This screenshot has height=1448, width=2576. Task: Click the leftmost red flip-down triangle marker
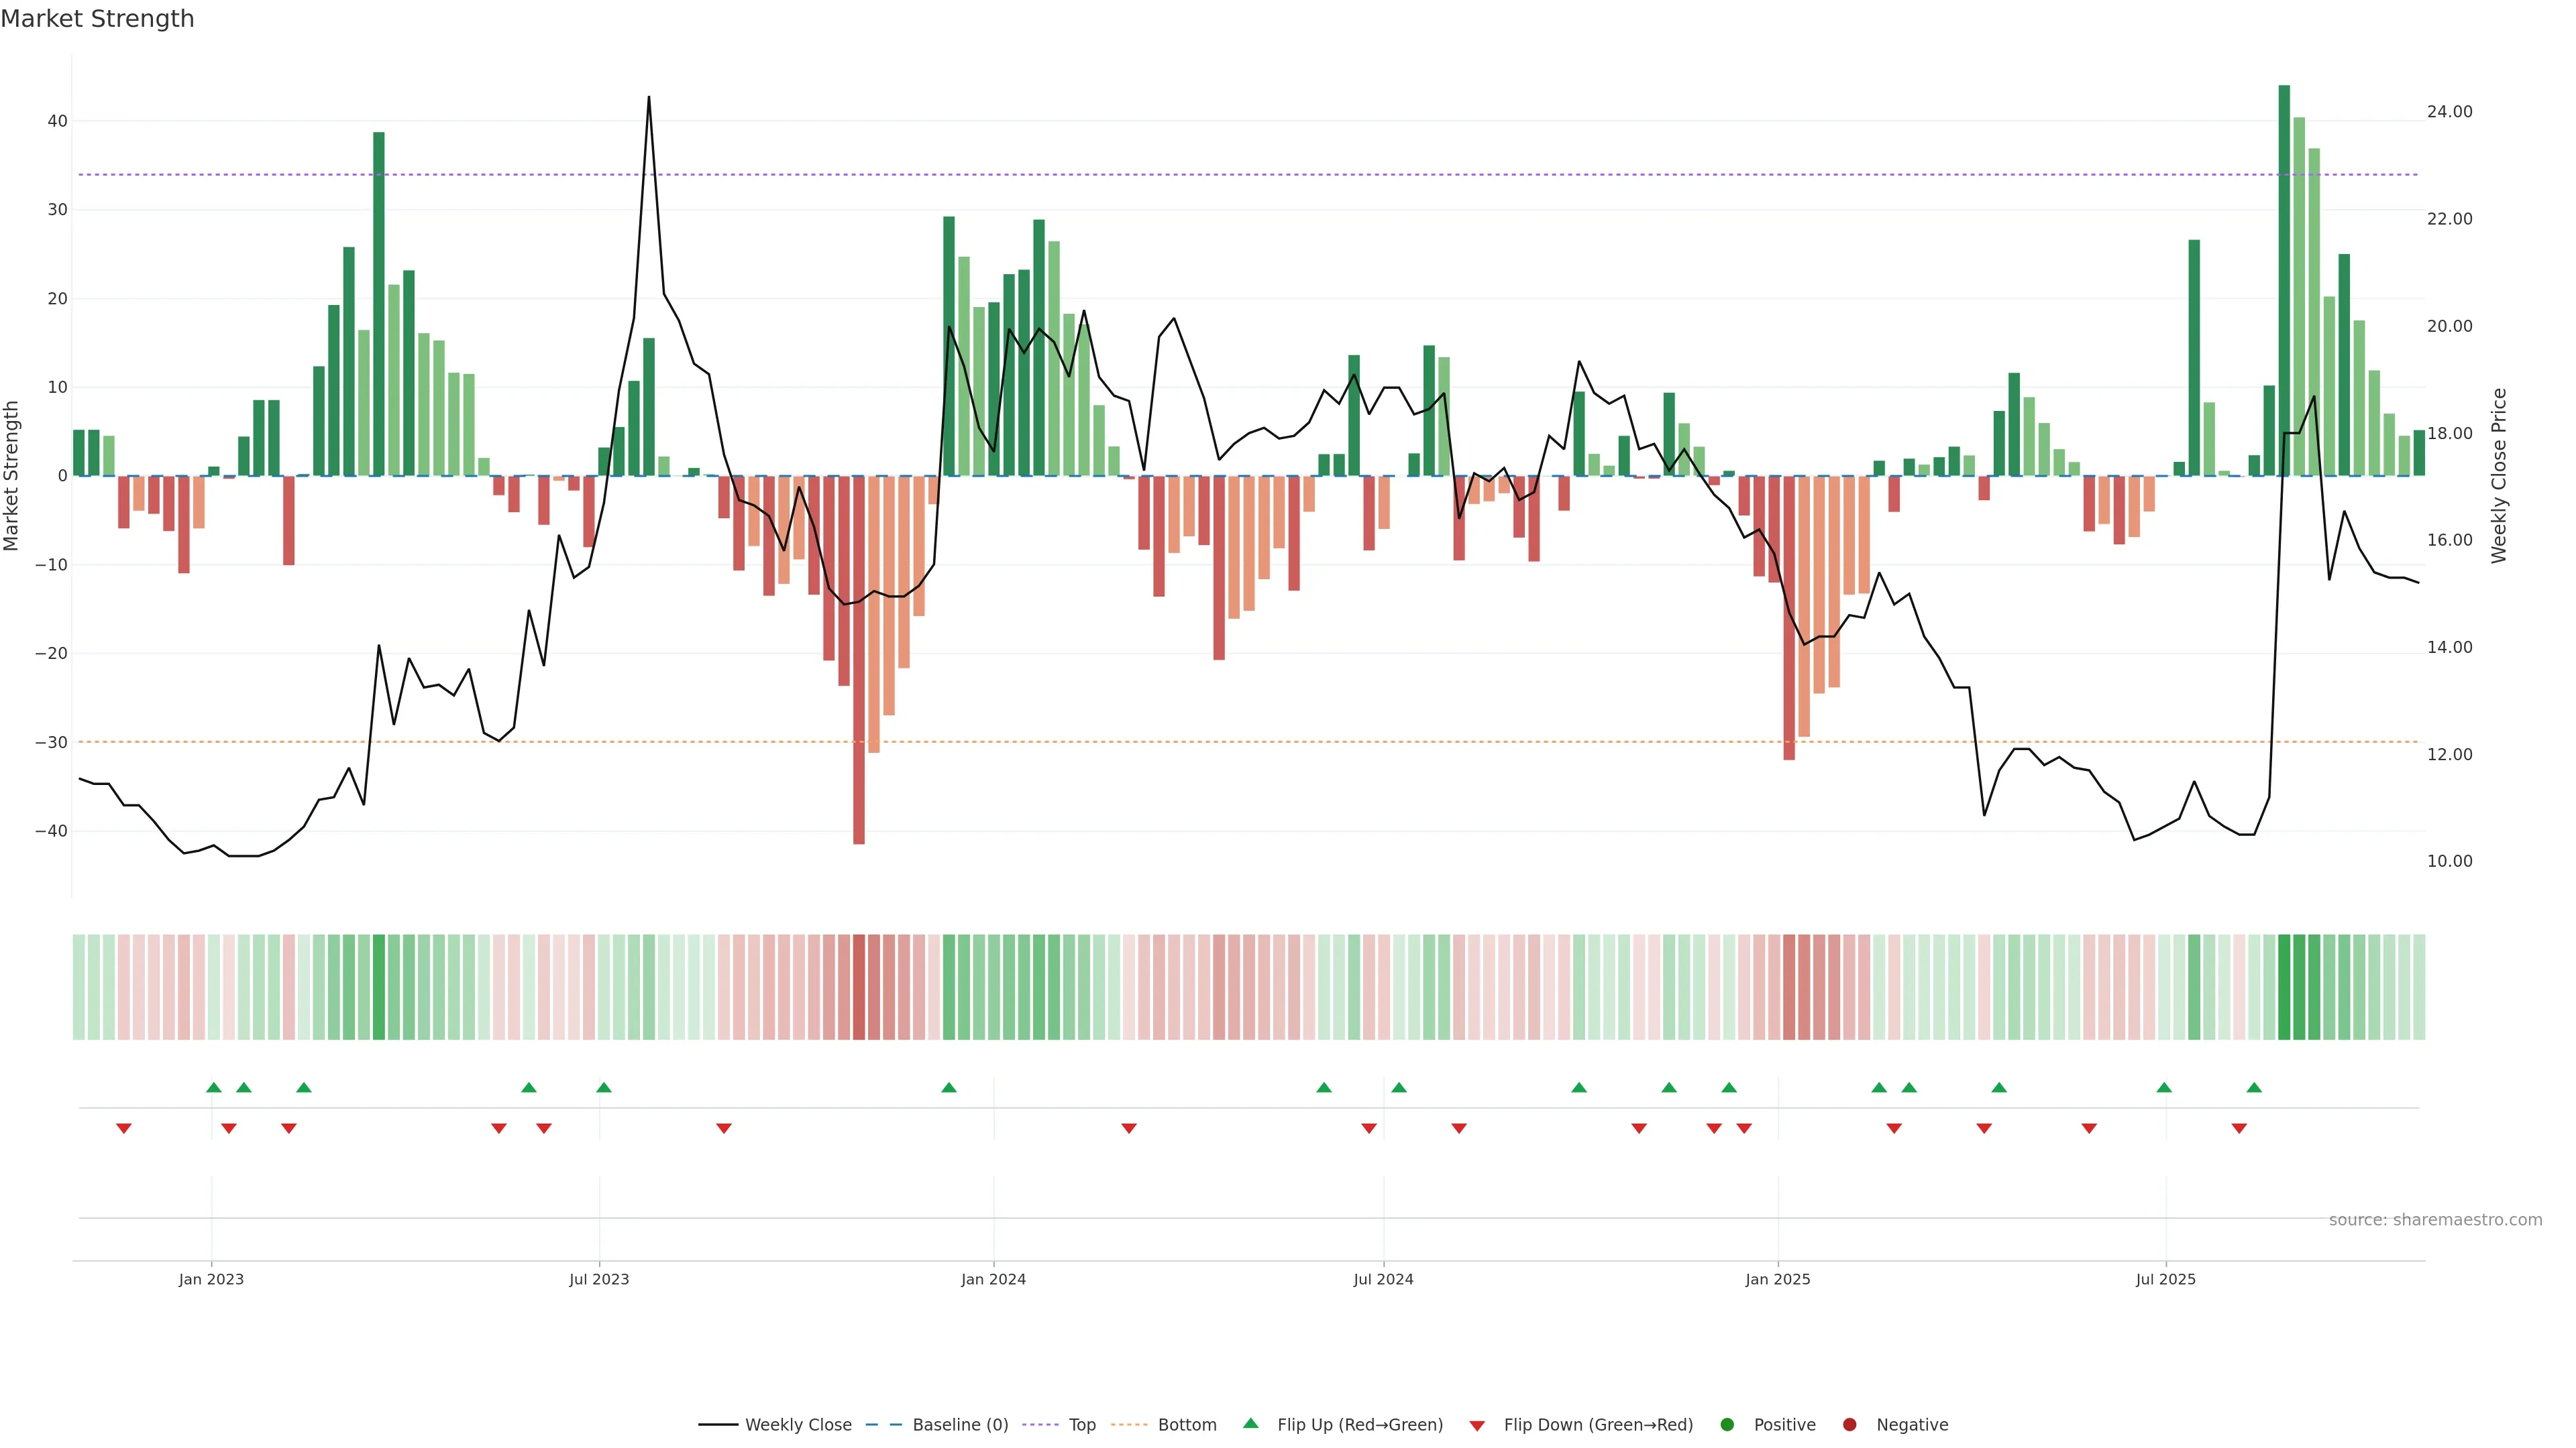pos(124,1128)
